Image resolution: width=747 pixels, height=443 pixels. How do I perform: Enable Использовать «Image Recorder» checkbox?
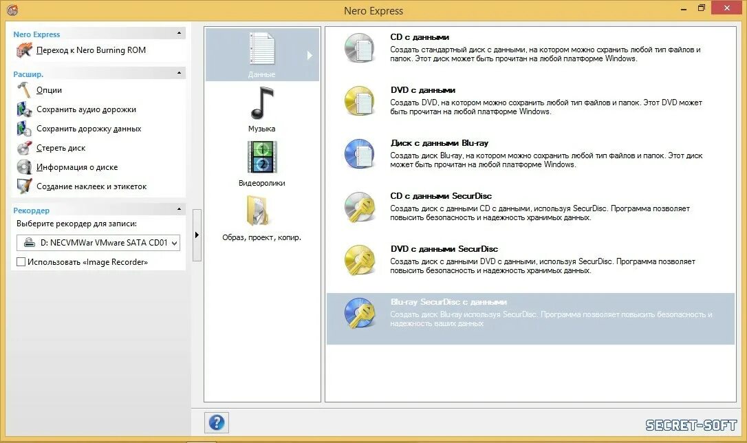coord(21,262)
